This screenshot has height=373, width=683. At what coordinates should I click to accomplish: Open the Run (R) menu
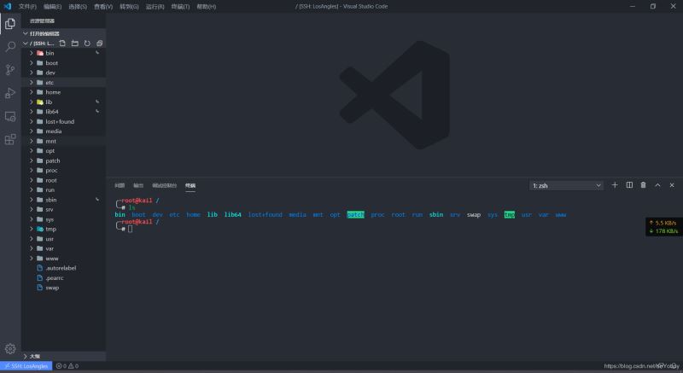click(x=155, y=7)
